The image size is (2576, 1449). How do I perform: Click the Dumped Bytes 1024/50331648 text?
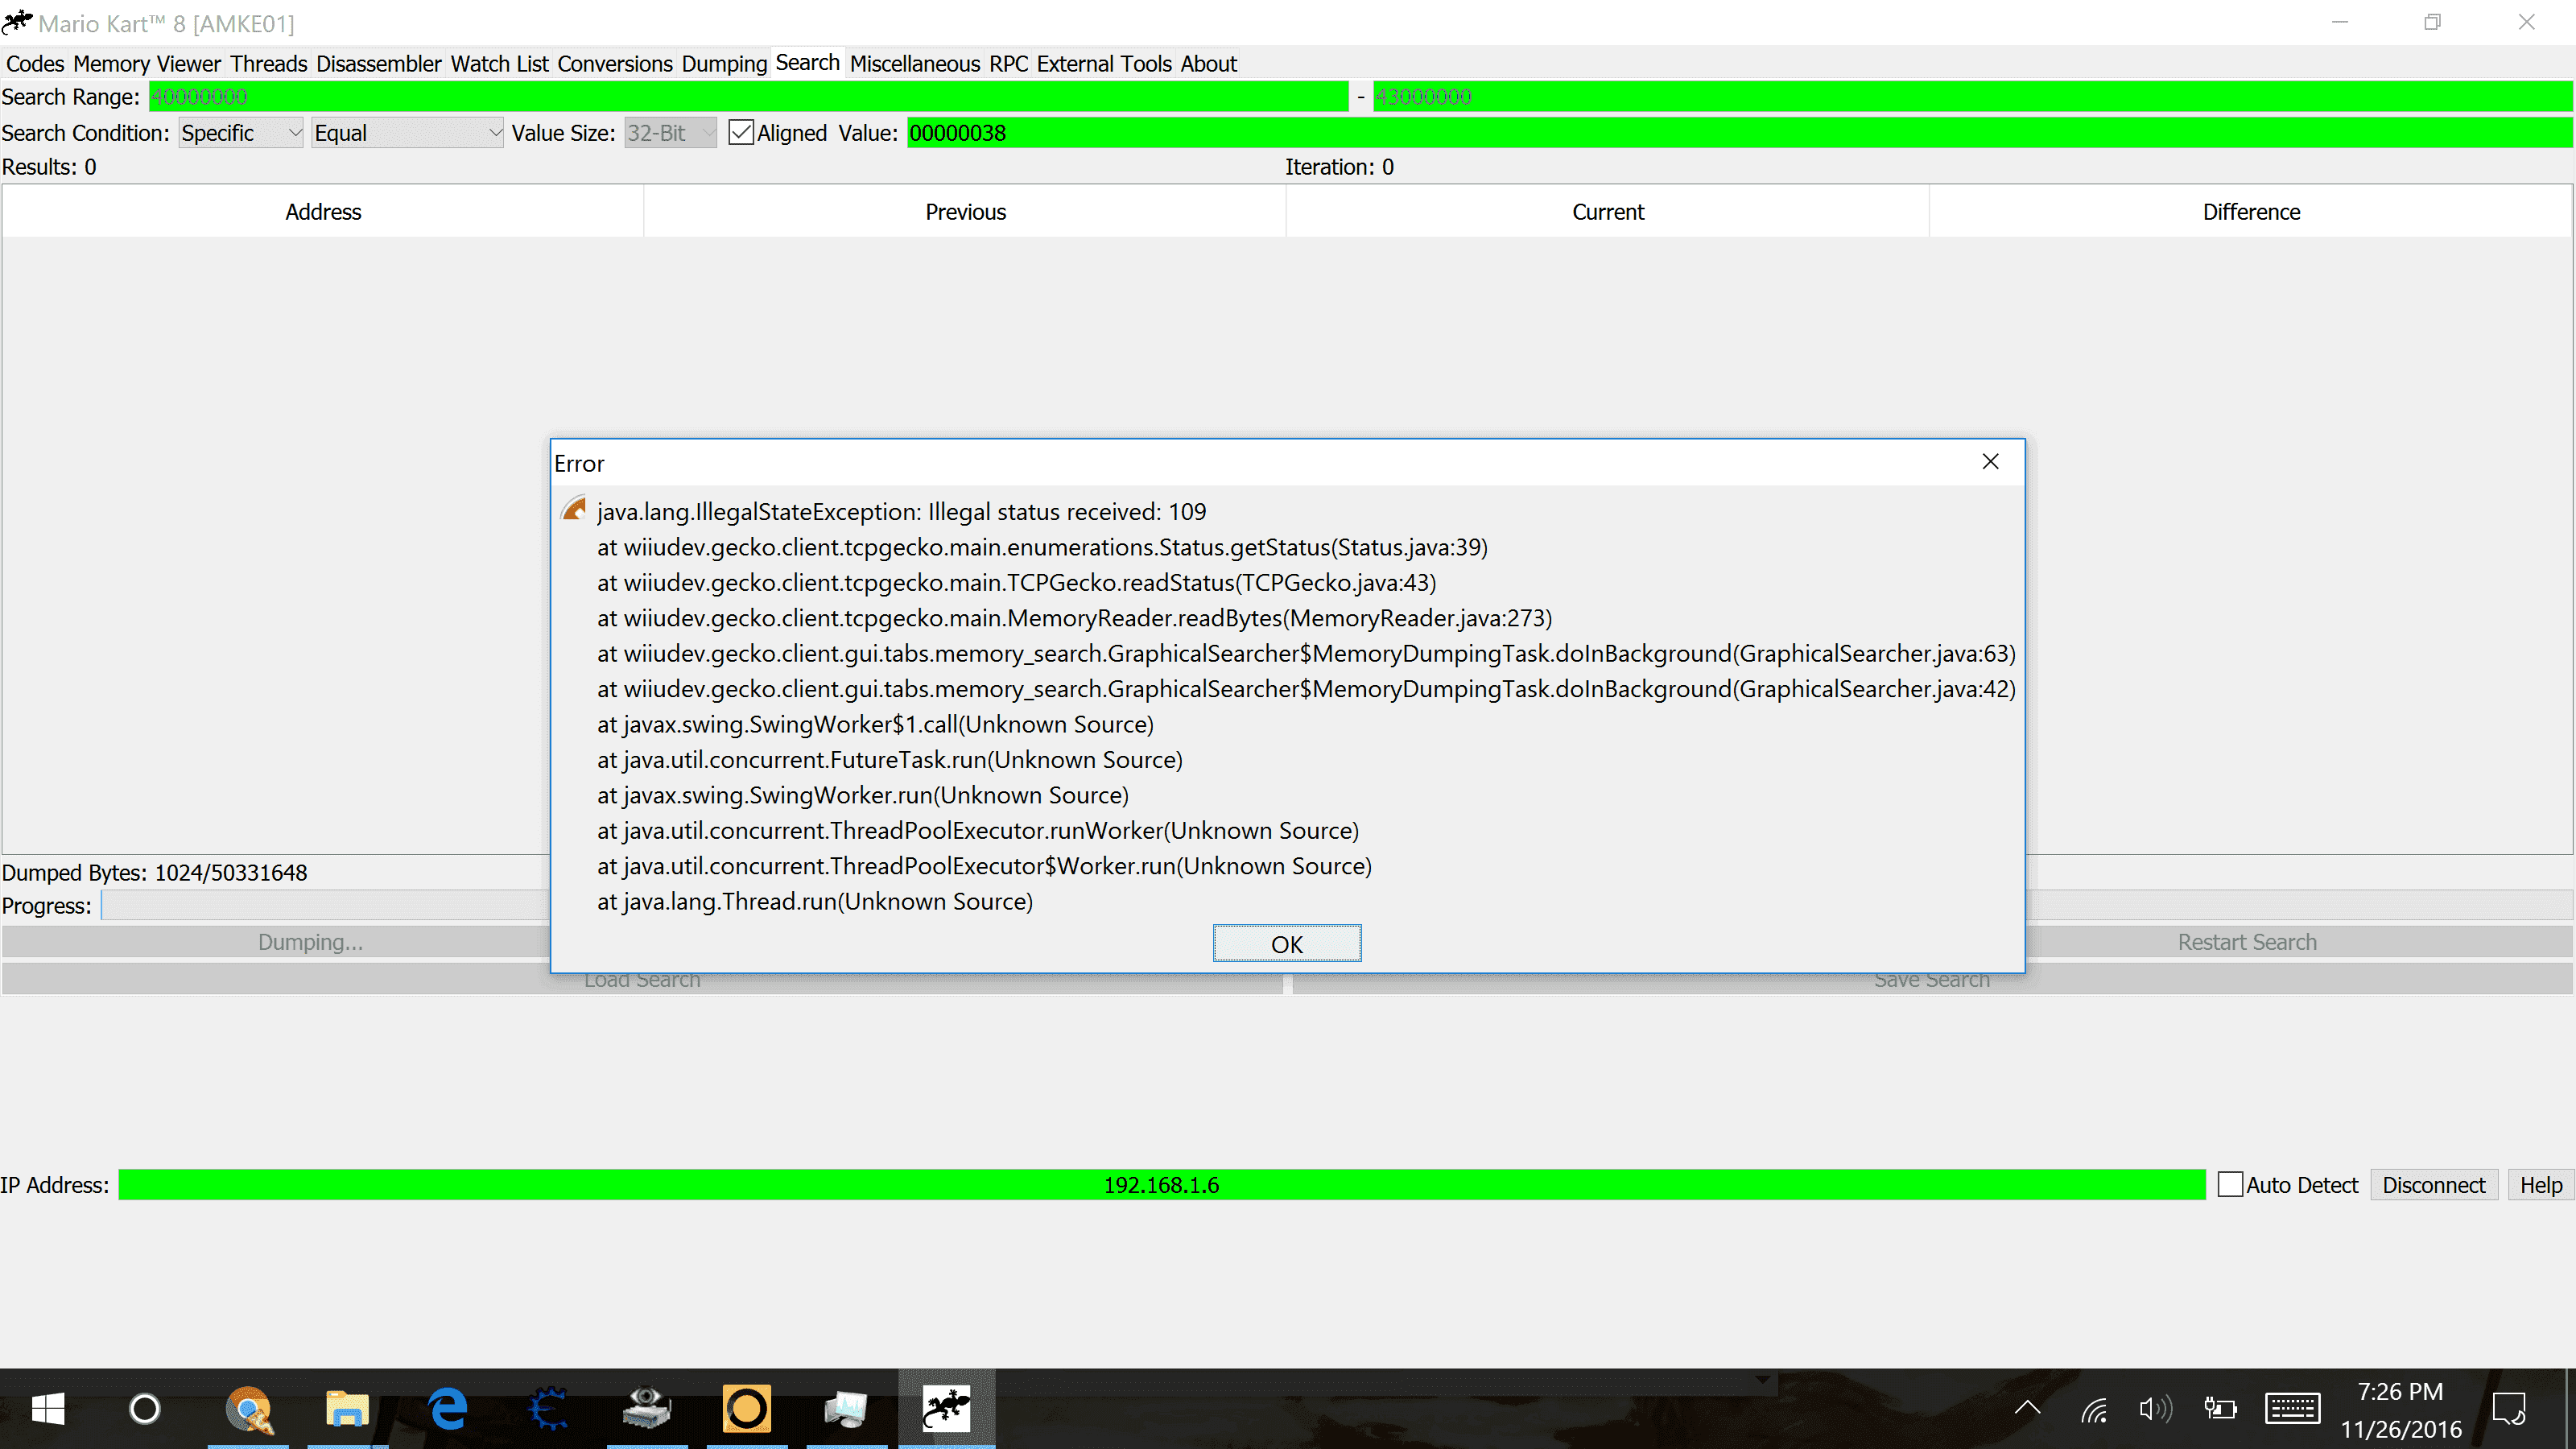click(155, 873)
